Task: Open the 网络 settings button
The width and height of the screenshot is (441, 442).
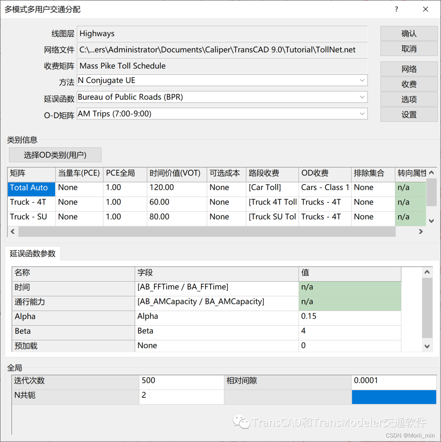Action: tap(408, 69)
